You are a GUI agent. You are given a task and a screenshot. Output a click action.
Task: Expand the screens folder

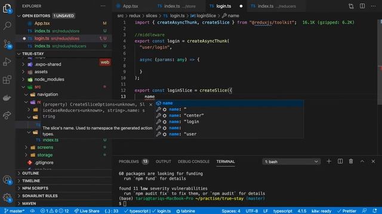click(x=45, y=147)
